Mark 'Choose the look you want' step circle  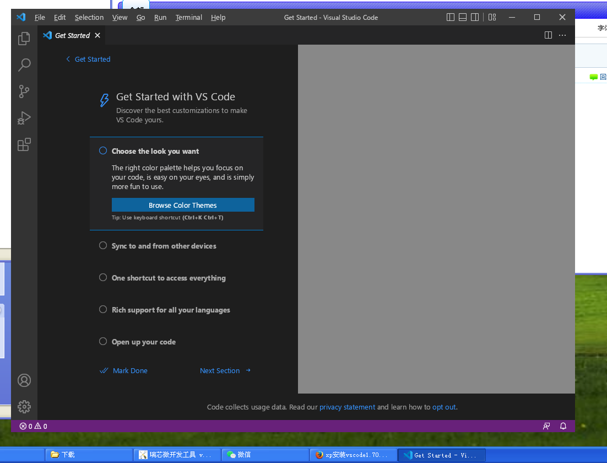[x=103, y=151]
